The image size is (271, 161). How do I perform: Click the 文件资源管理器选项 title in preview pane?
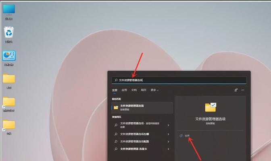coord(211,119)
